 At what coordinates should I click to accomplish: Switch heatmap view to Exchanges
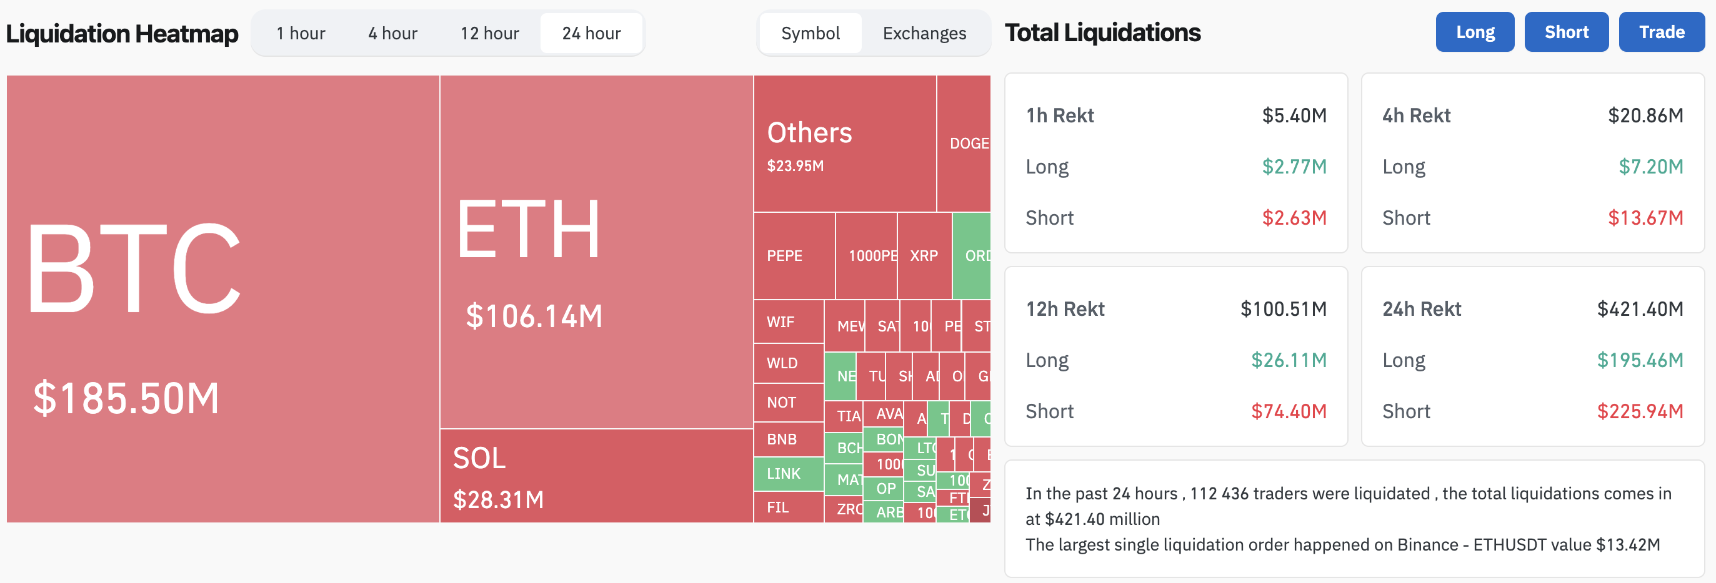[x=924, y=33]
